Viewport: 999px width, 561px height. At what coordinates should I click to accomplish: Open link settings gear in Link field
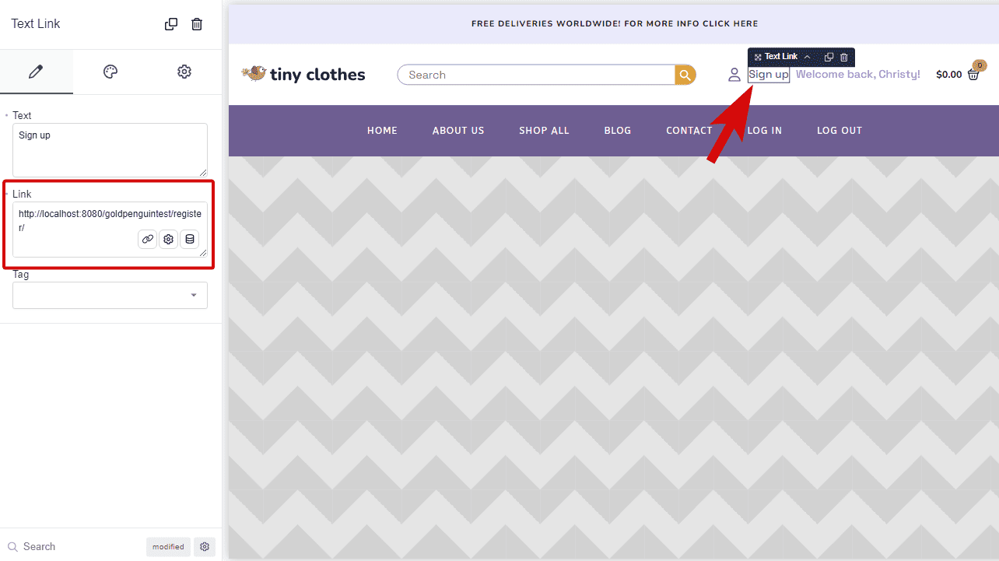click(x=168, y=239)
